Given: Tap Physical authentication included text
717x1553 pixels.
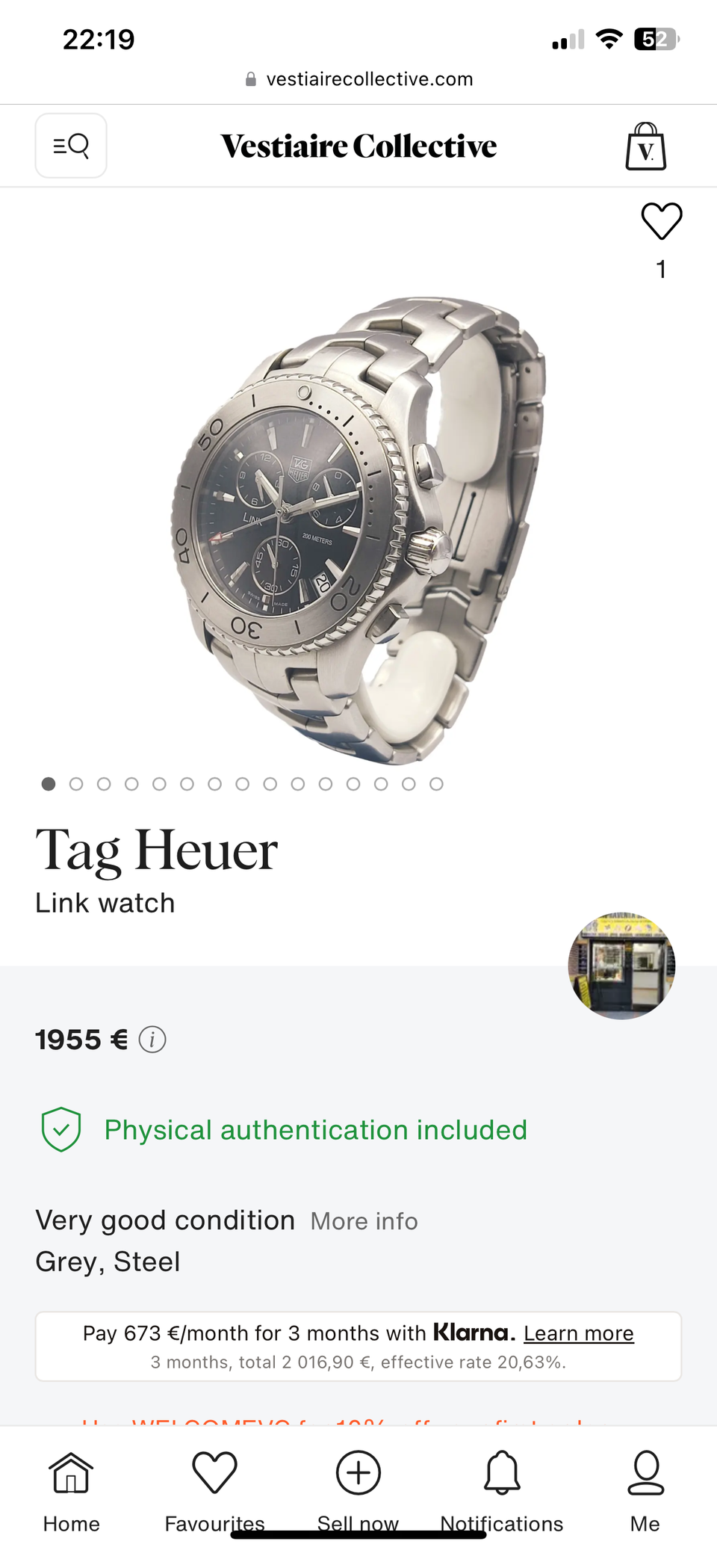Looking at the screenshot, I should pyautogui.click(x=316, y=1130).
